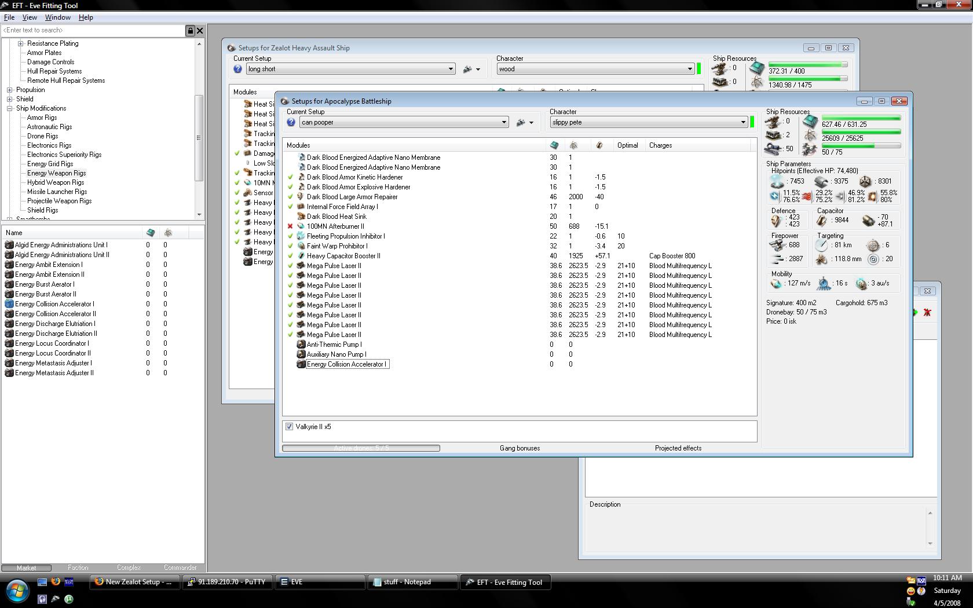973x608 pixels.
Task: Launch Firefox from the quick launch bar
Action: tap(56, 581)
